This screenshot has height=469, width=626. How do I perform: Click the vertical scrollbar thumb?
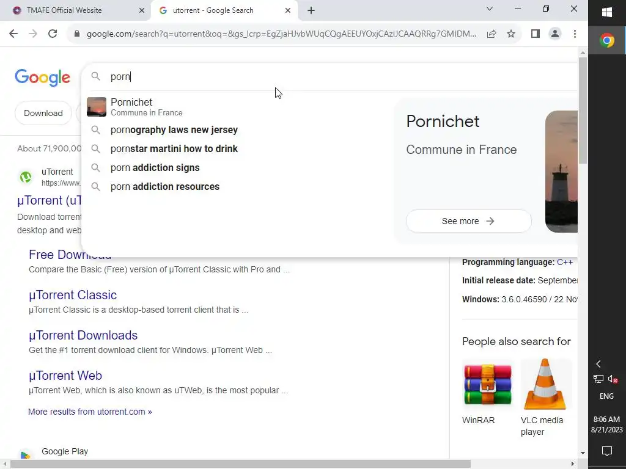point(583,110)
